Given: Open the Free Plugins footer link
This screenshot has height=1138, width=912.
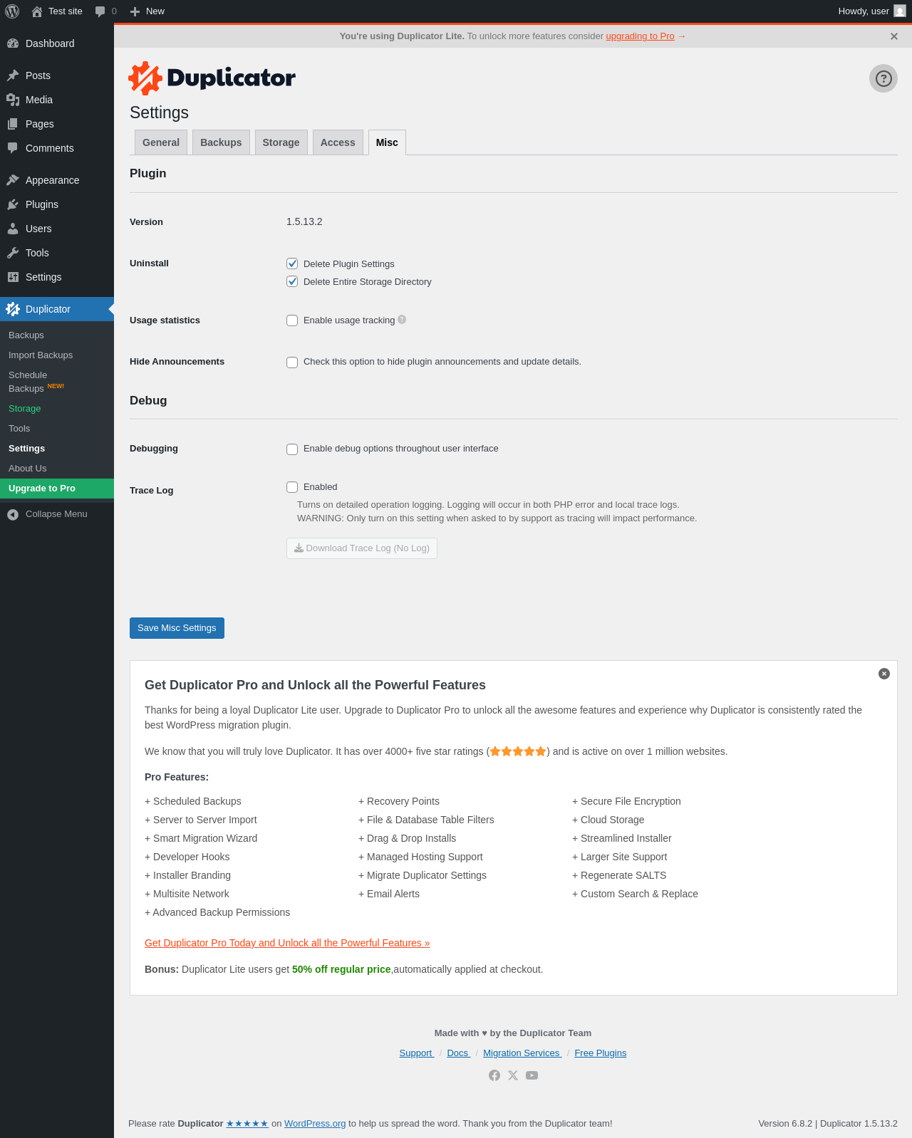Looking at the screenshot, I should point(601,1053).
